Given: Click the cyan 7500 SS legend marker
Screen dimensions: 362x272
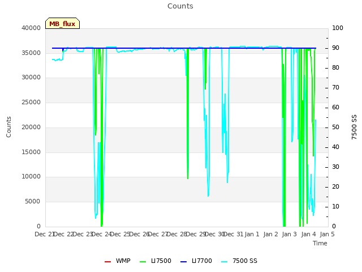Looking at the screenshot, I should coord(224,262).
